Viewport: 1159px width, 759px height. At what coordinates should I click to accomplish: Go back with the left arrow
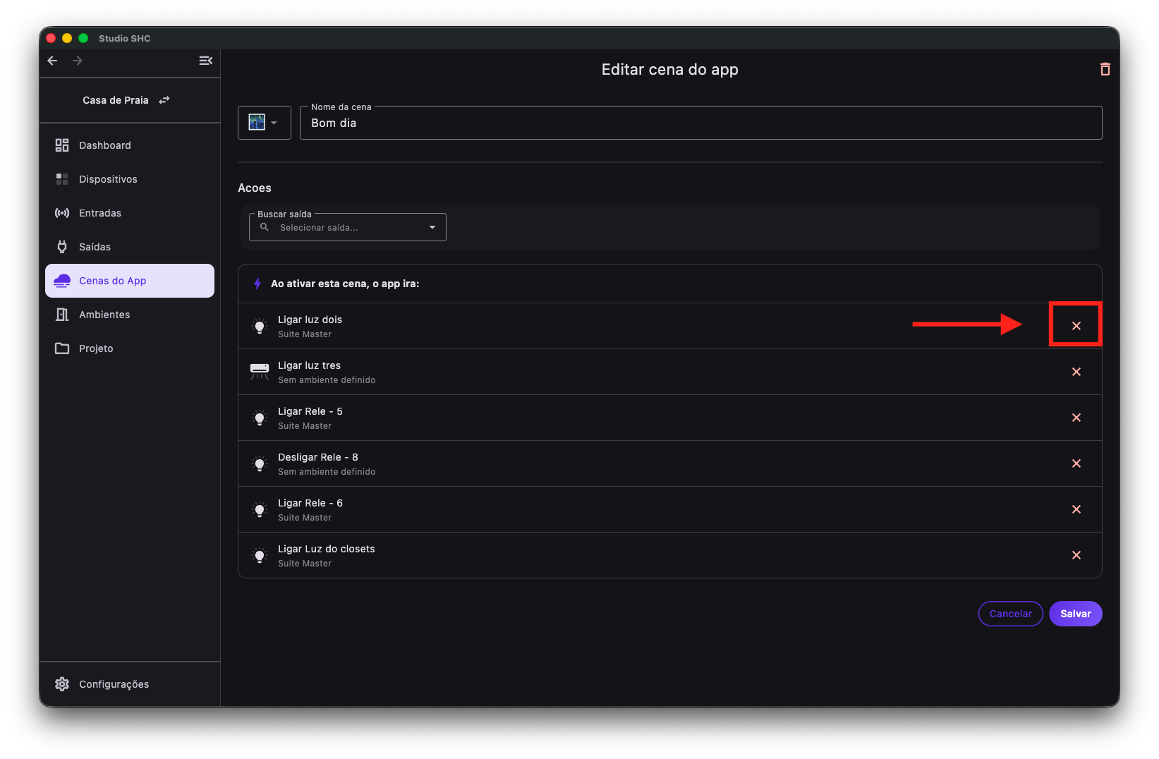[x=52, y=61]
